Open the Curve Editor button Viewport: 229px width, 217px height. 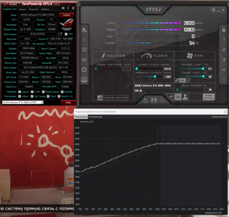coord(113,98)
